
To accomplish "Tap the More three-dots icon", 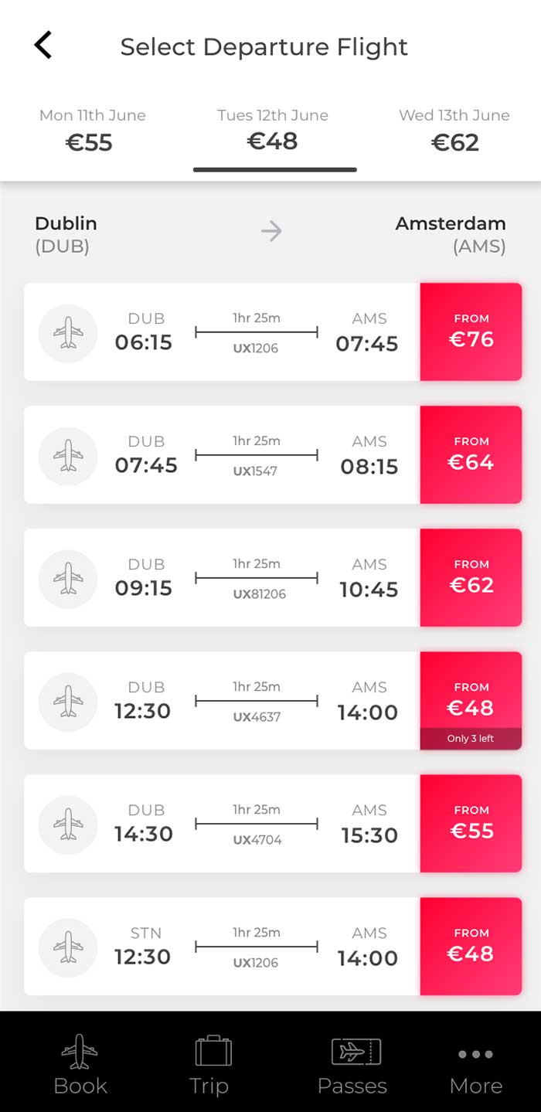I will [x=476, y=1054].
